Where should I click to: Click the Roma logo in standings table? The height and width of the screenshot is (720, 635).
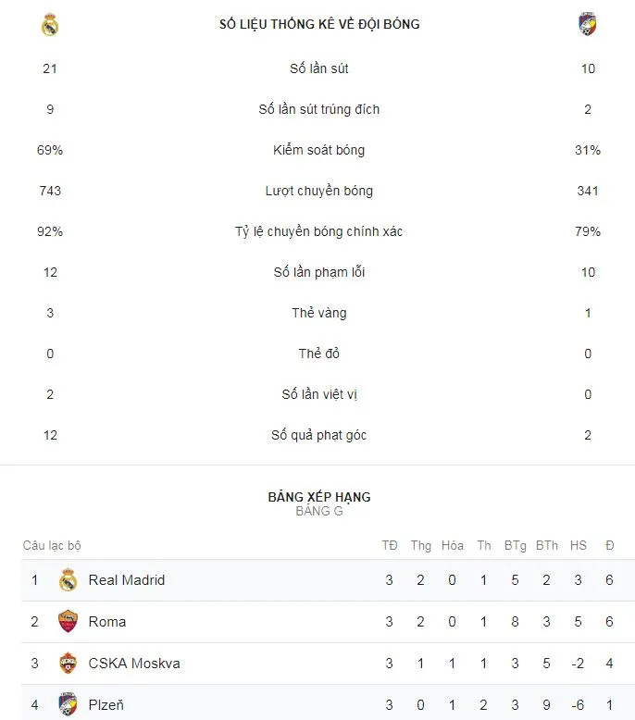point(68,622)
